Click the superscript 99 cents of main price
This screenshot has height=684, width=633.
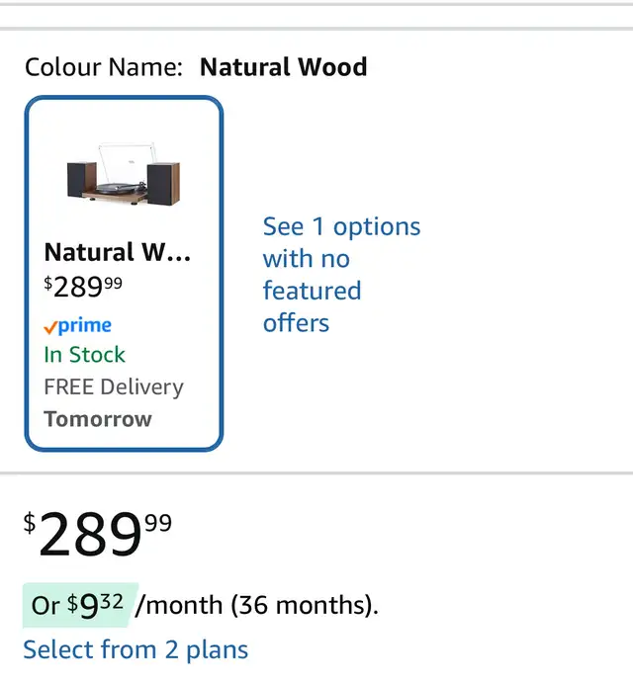pyautogui.click(x=158, y=522)
